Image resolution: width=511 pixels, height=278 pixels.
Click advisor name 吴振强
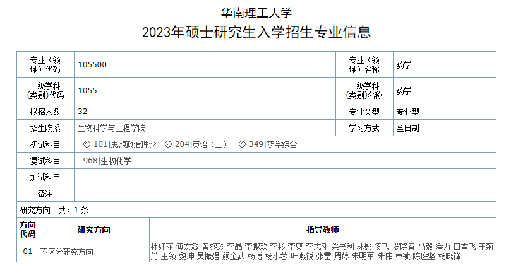coord(208,256)
